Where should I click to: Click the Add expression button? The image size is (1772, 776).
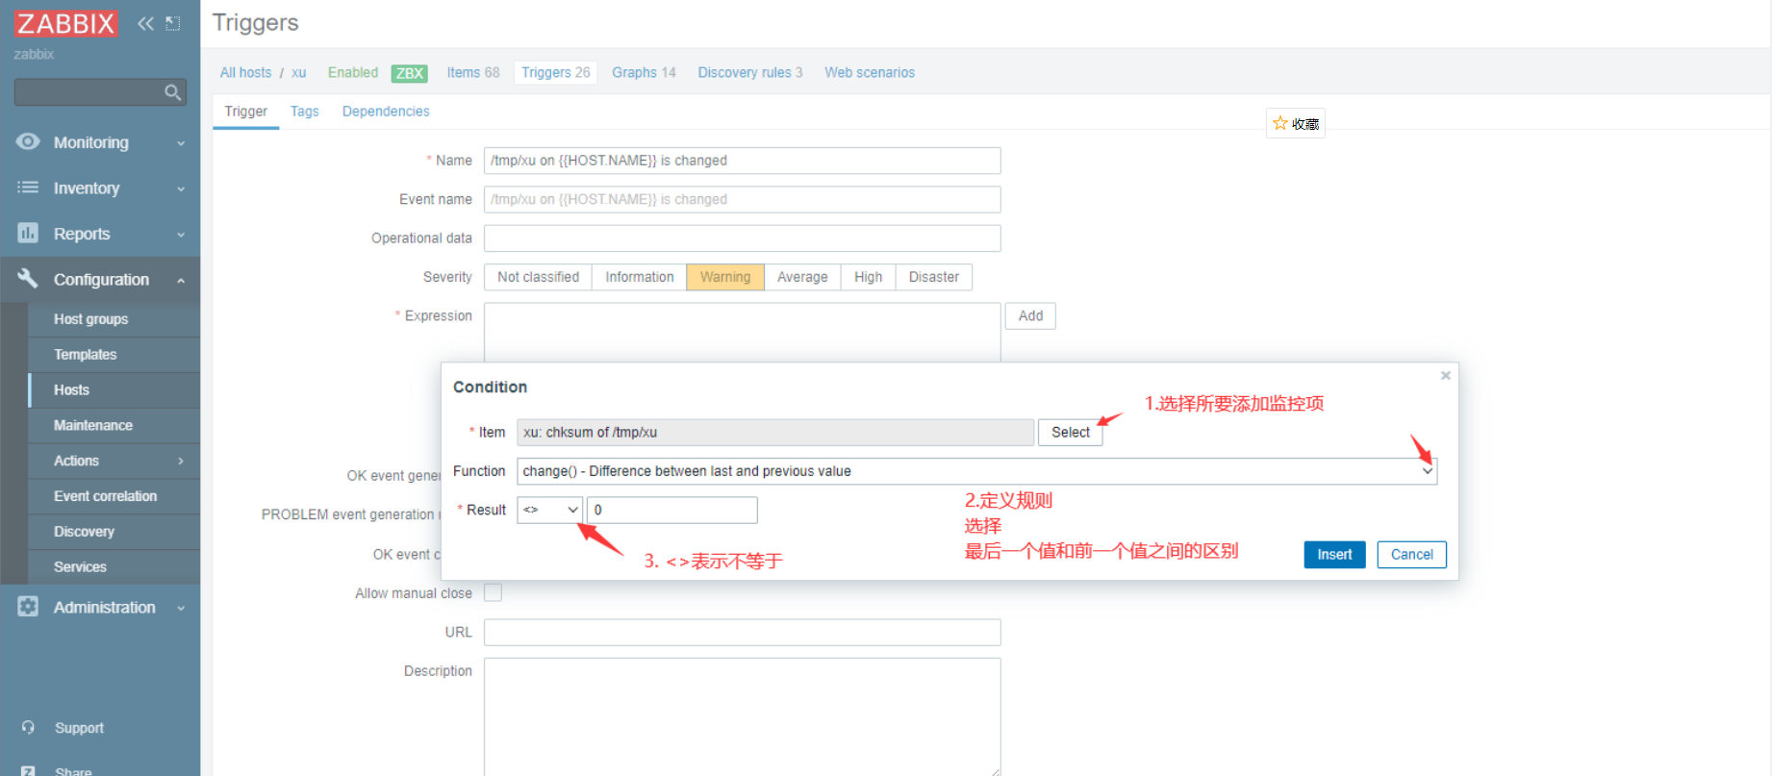pos(1030,315)
